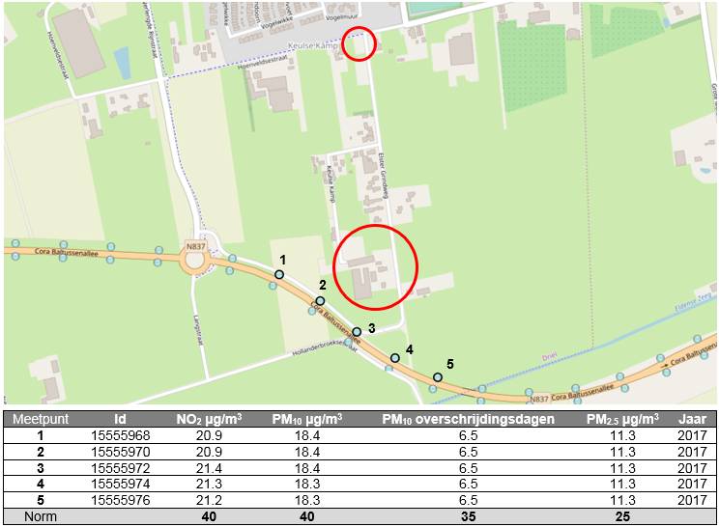Click the Elster Grindweg street label
This screenshot has width=719, height=527.
point(383,177)
